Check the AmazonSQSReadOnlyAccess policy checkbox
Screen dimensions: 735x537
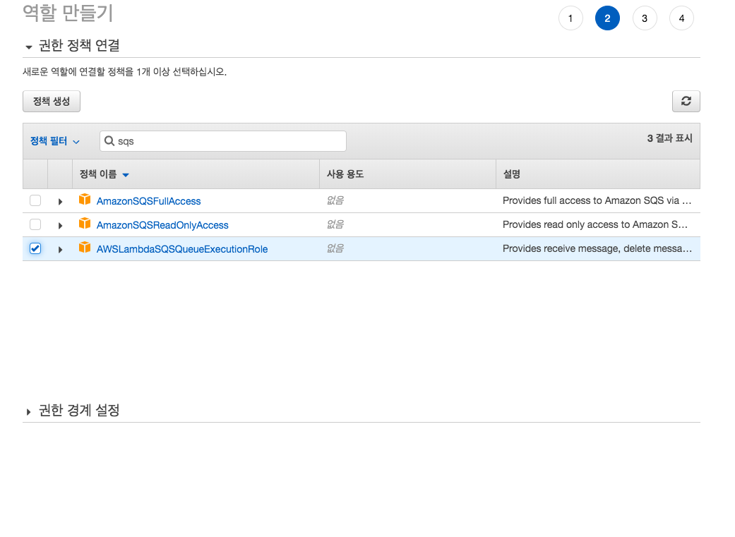point(35,224)
